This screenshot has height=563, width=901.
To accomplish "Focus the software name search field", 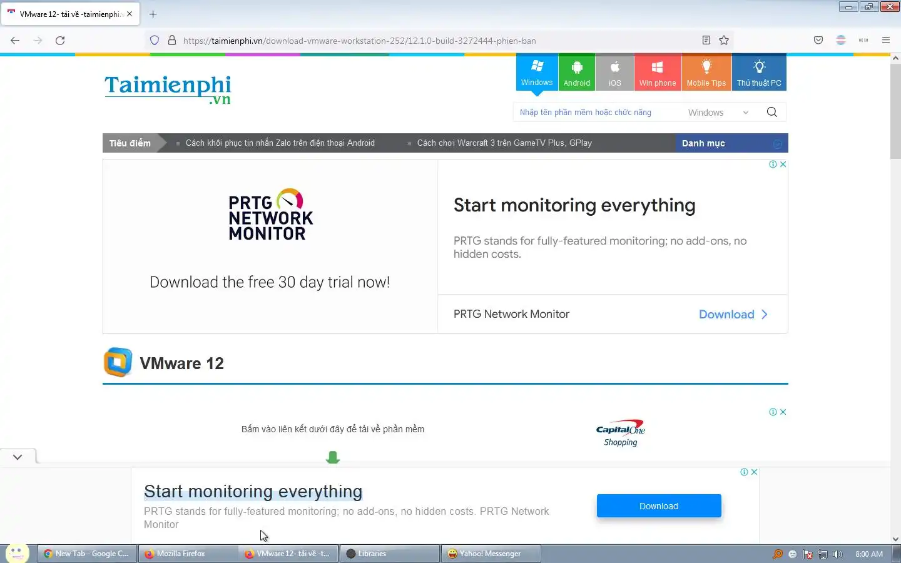I will click(598, 113).
